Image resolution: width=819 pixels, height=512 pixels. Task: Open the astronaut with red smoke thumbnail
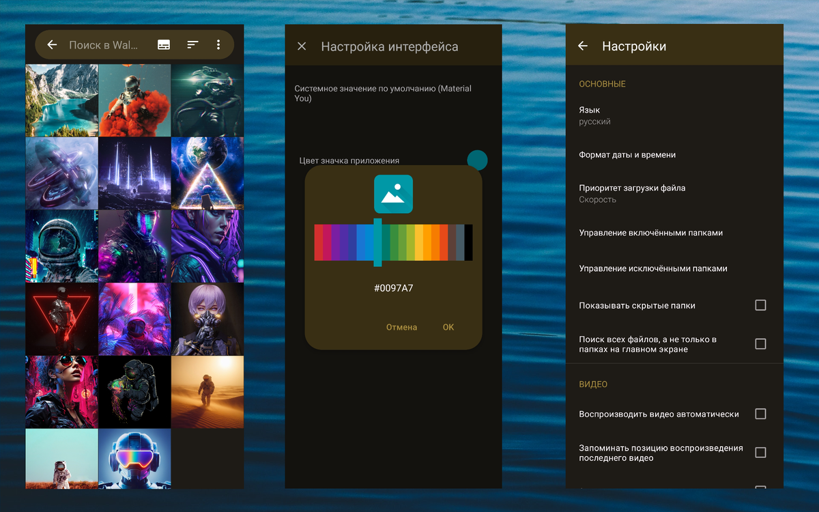point(134,100)
